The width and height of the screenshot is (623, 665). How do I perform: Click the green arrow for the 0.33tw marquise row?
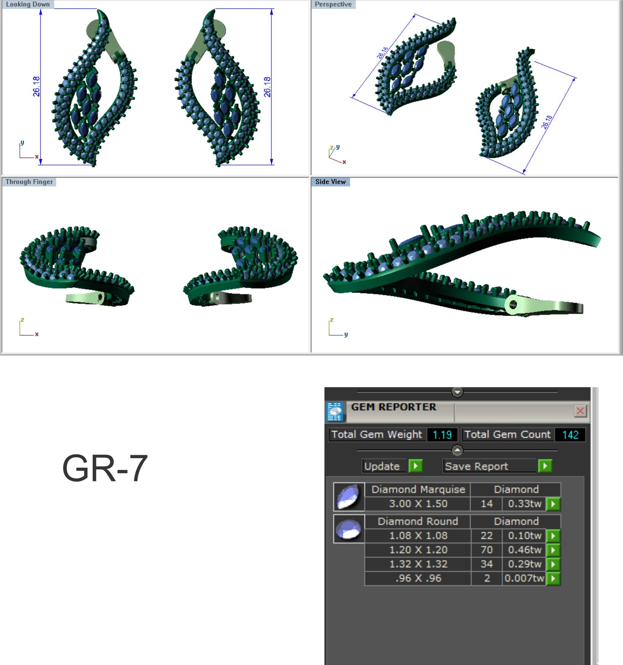(x=553, y=503)
